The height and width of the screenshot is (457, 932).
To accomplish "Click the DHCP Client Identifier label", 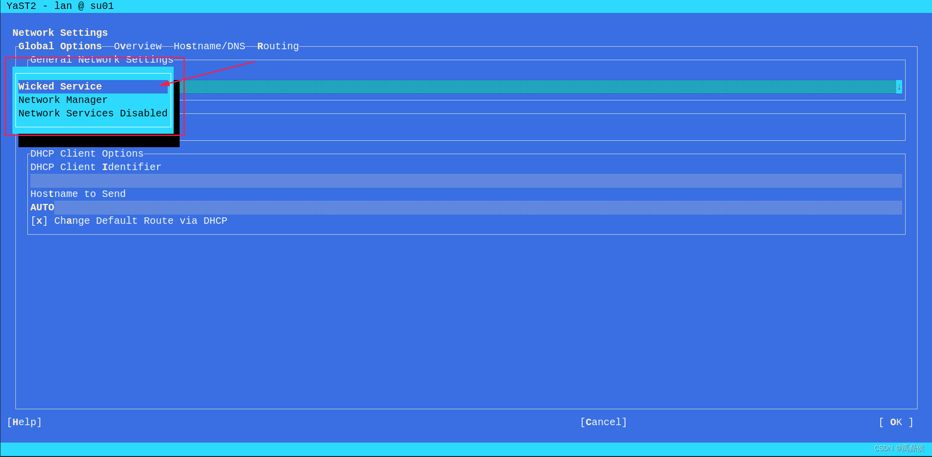I will click(96, 167).
